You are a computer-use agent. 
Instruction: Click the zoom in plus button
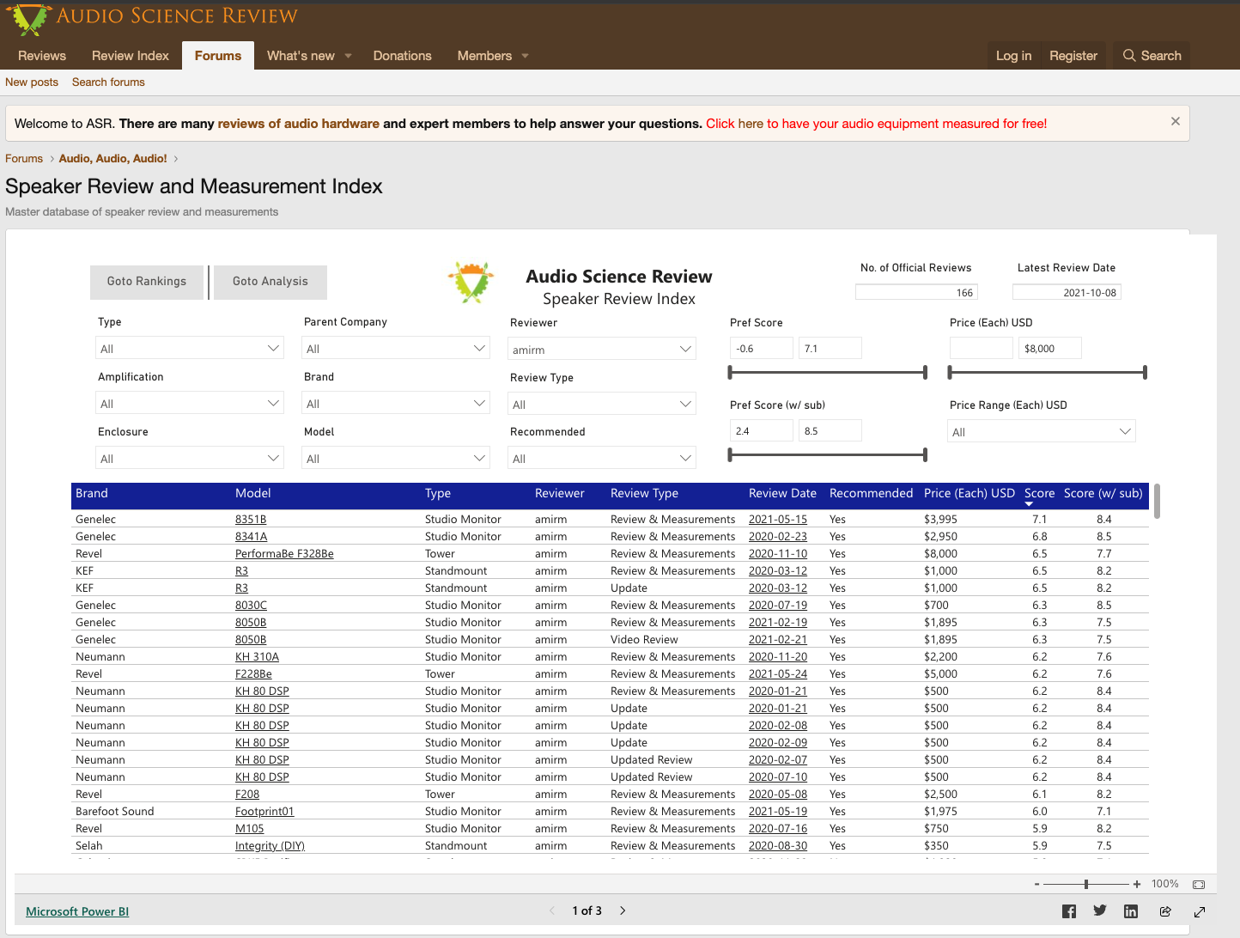coord(1137,884)
